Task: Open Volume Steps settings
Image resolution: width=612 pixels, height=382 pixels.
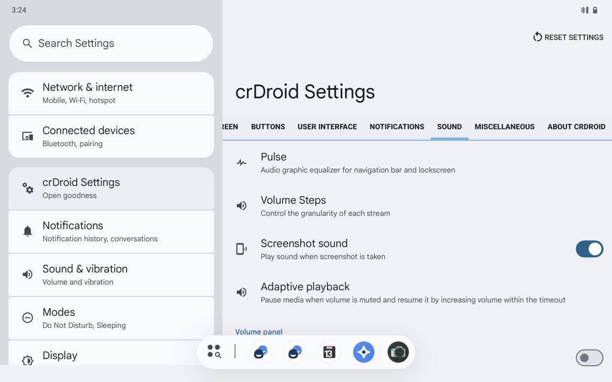Action: pos(417,206)
